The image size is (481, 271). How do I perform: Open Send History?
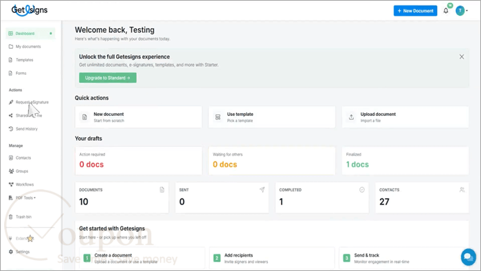coord(27,129)
